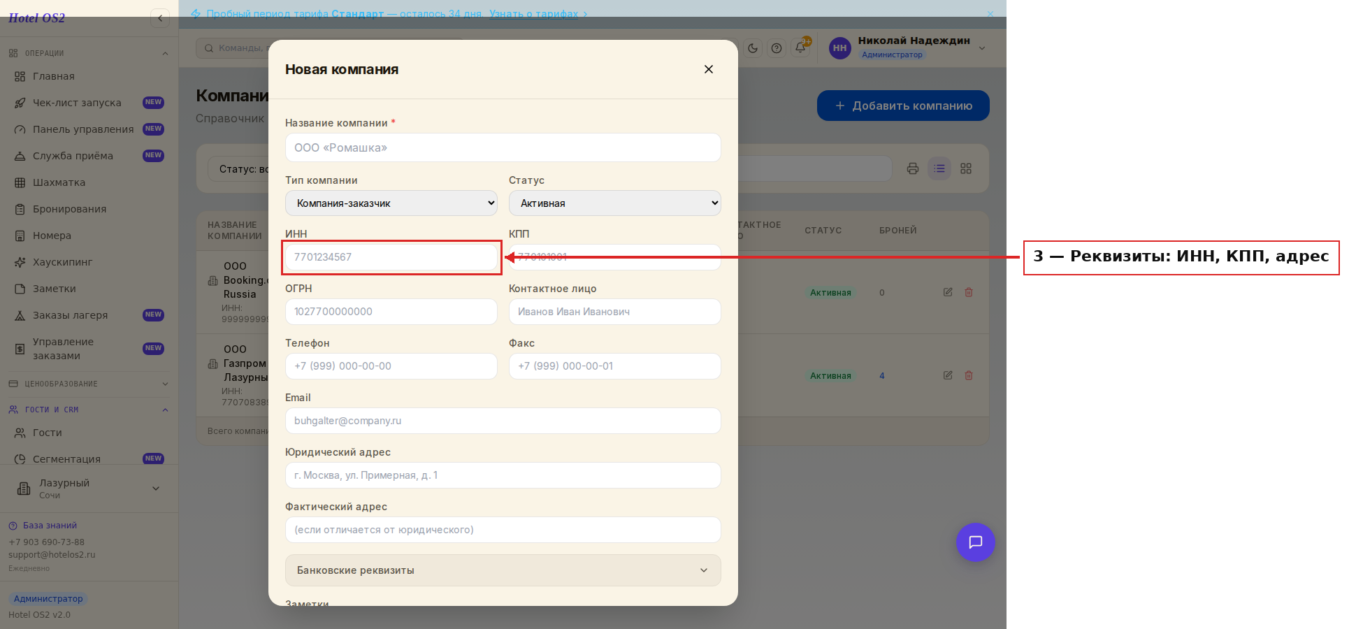Close the Новая компания dialog
Image resolution: width=1356 pixels, height=629 pixels.
[x=709, y=69]
